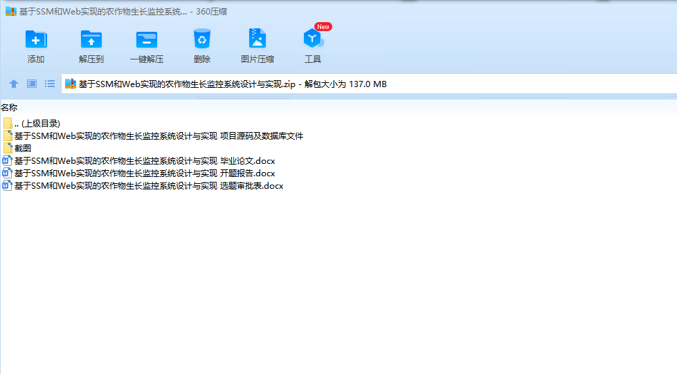677x374 pixels.
Task: Click the folder icon beside 上级目录
Action: tap(8, 123)
